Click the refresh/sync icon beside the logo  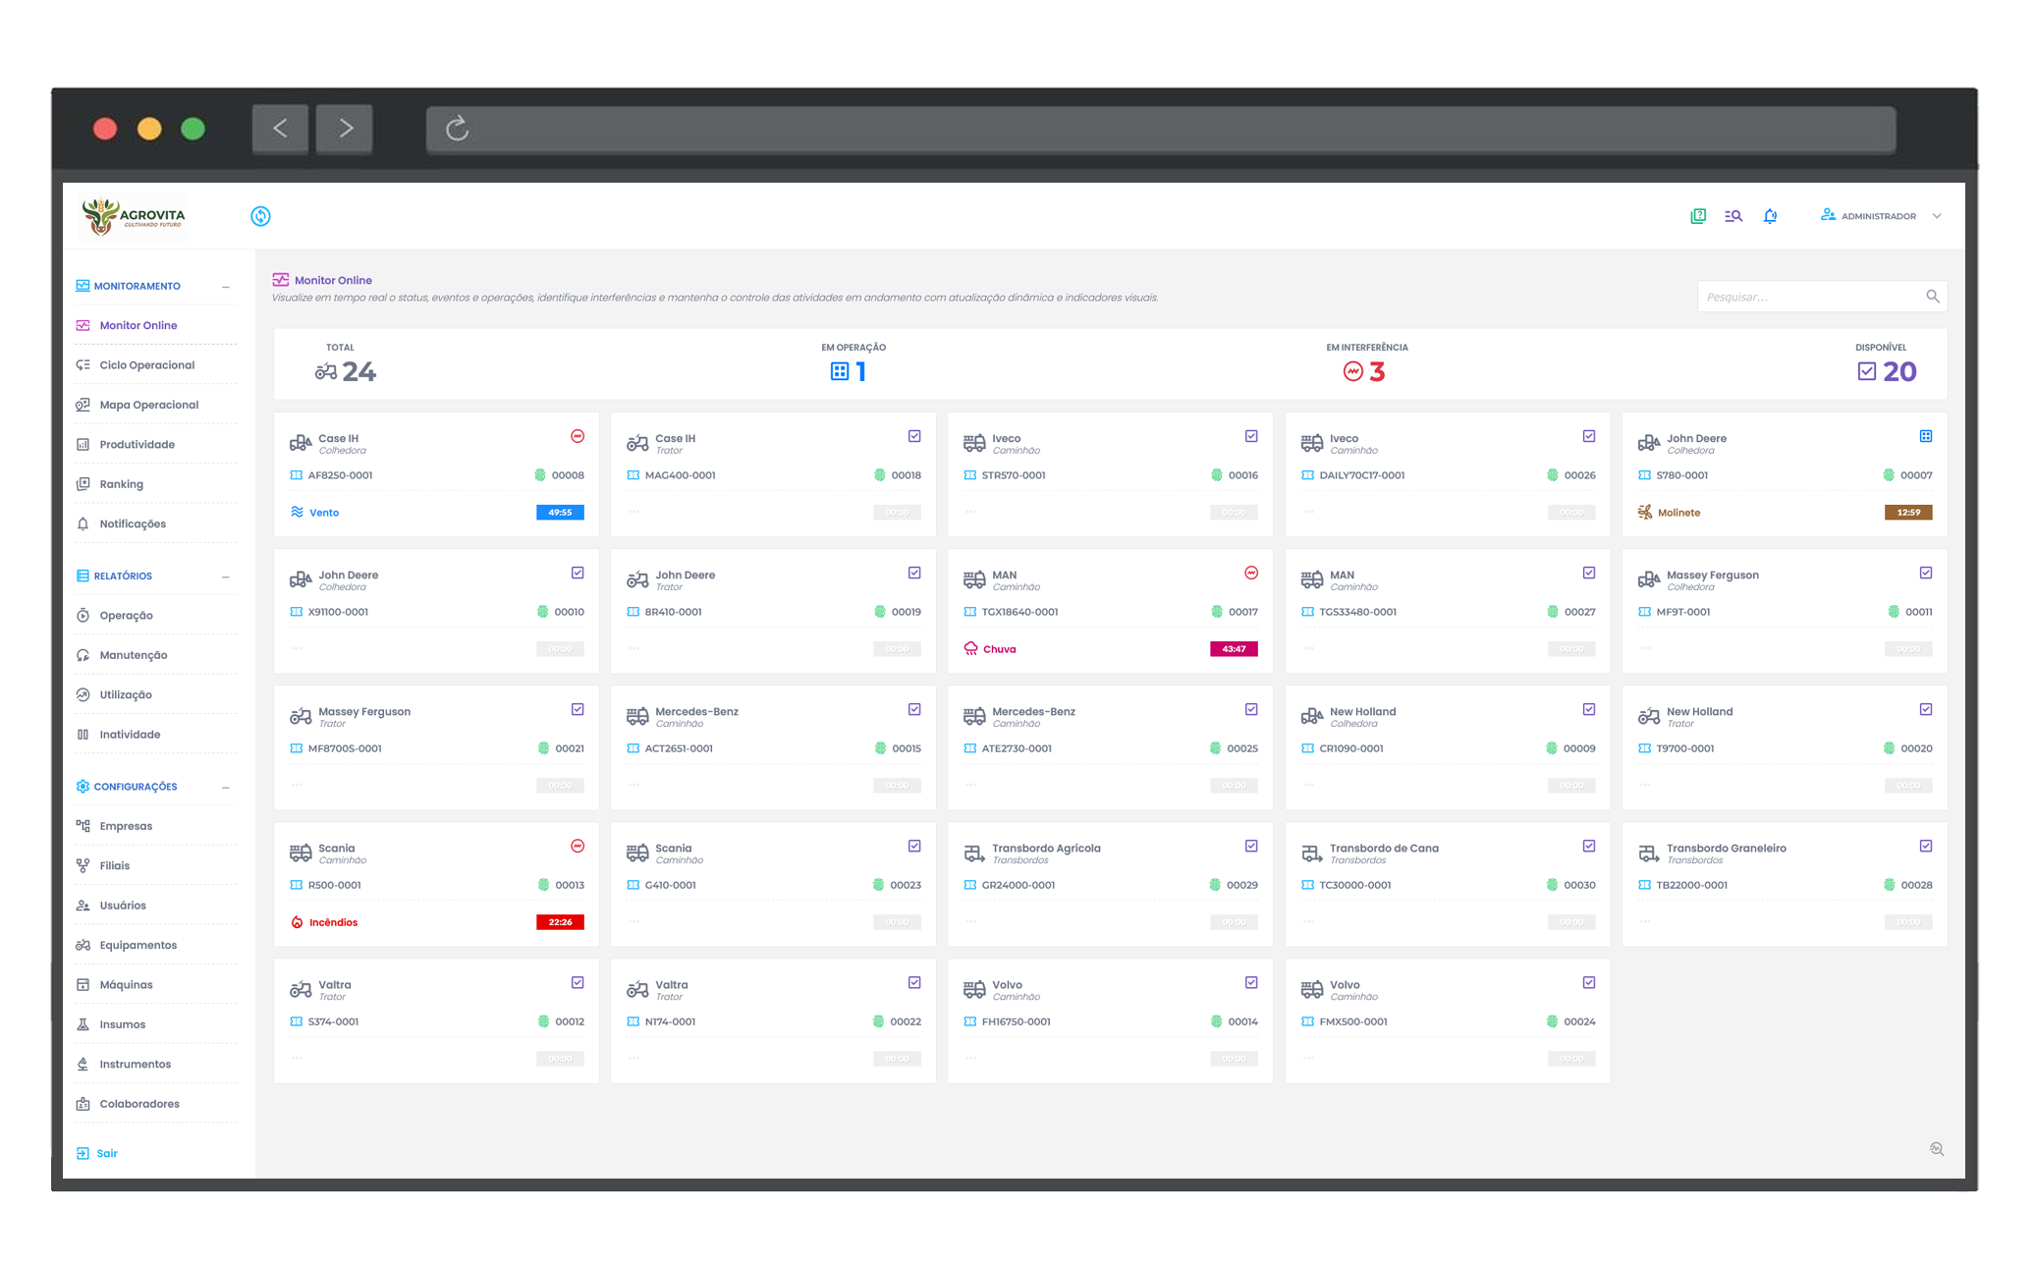260,215
